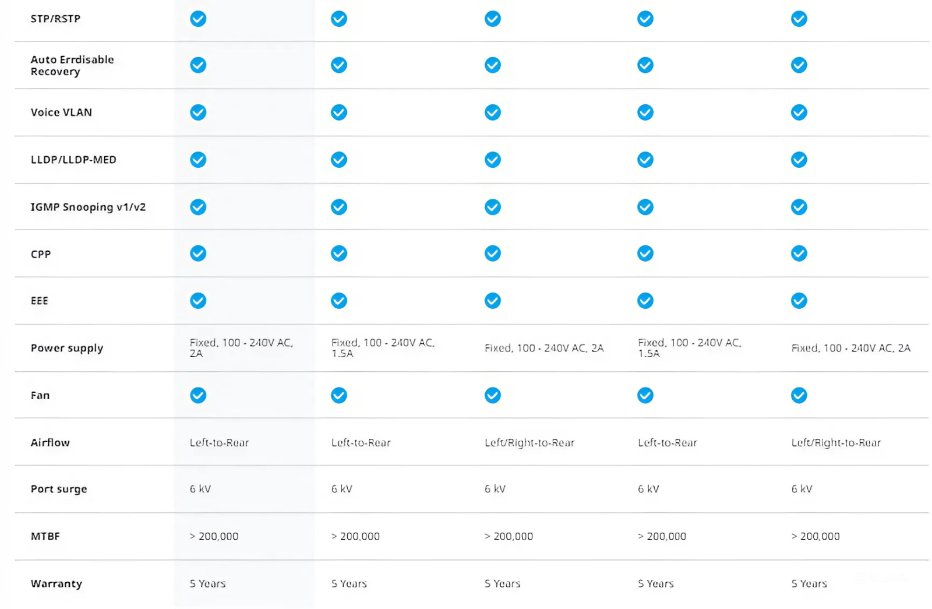Click Voice VLAN checkmark in last column

coord(799,112)
